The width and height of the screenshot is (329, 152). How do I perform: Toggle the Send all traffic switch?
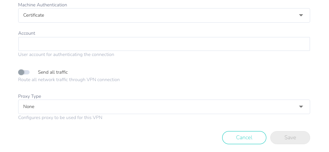24,72
